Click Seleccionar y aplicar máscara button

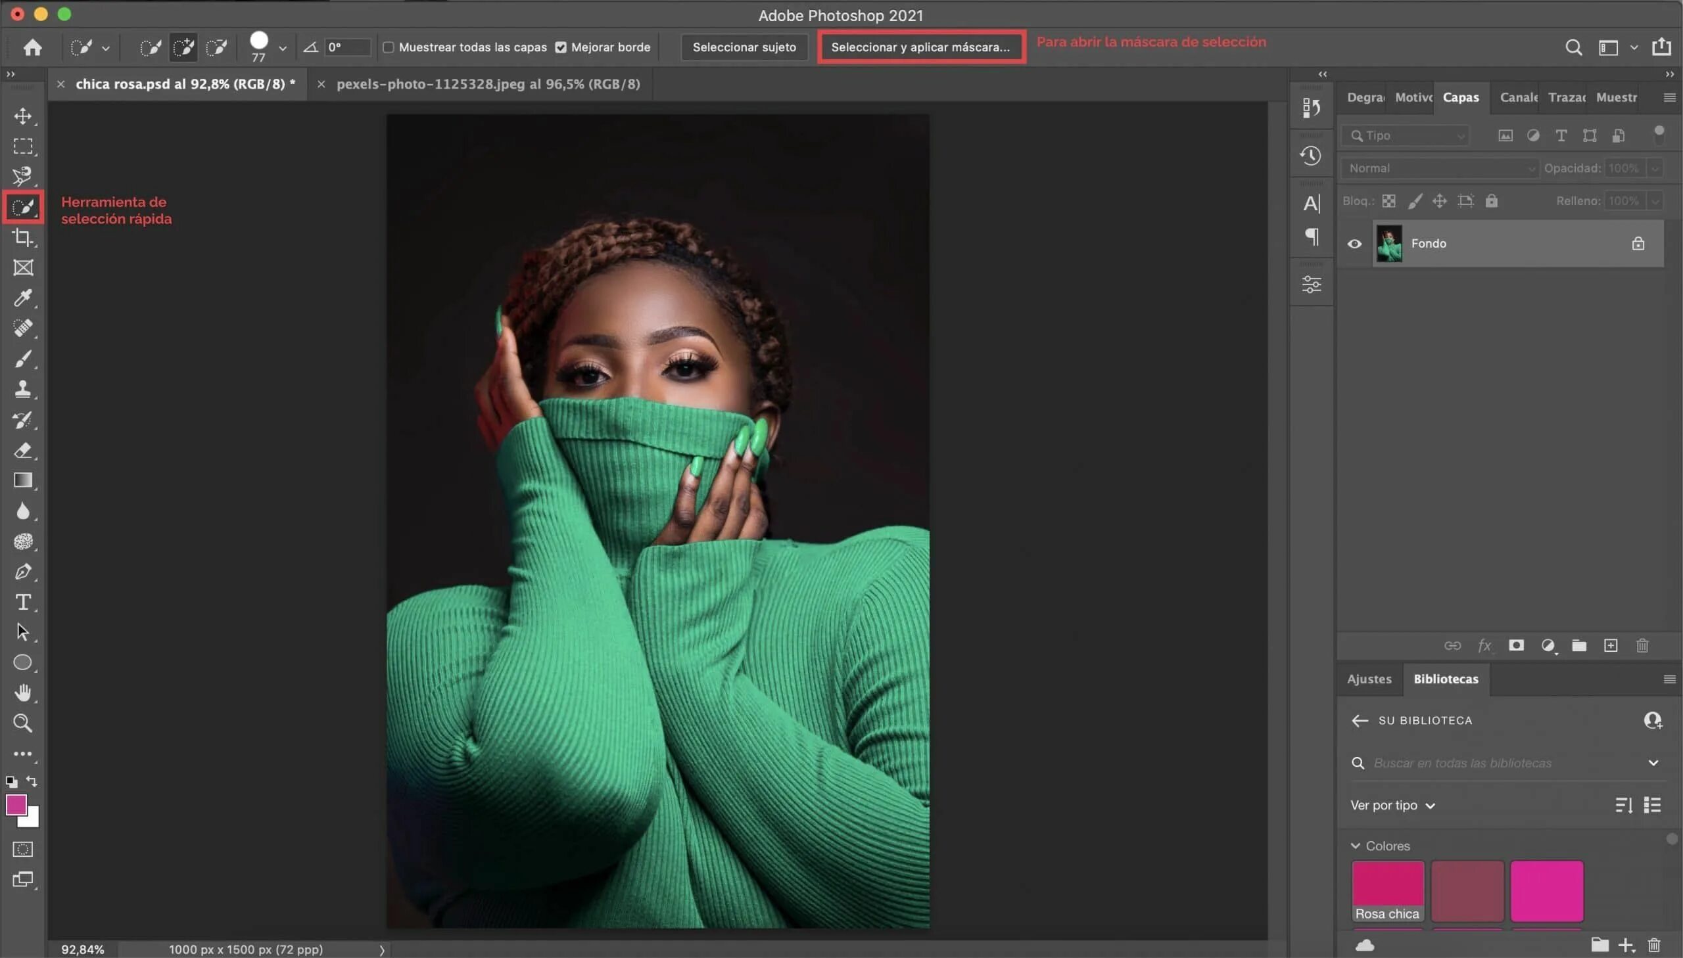coord(919,47)
